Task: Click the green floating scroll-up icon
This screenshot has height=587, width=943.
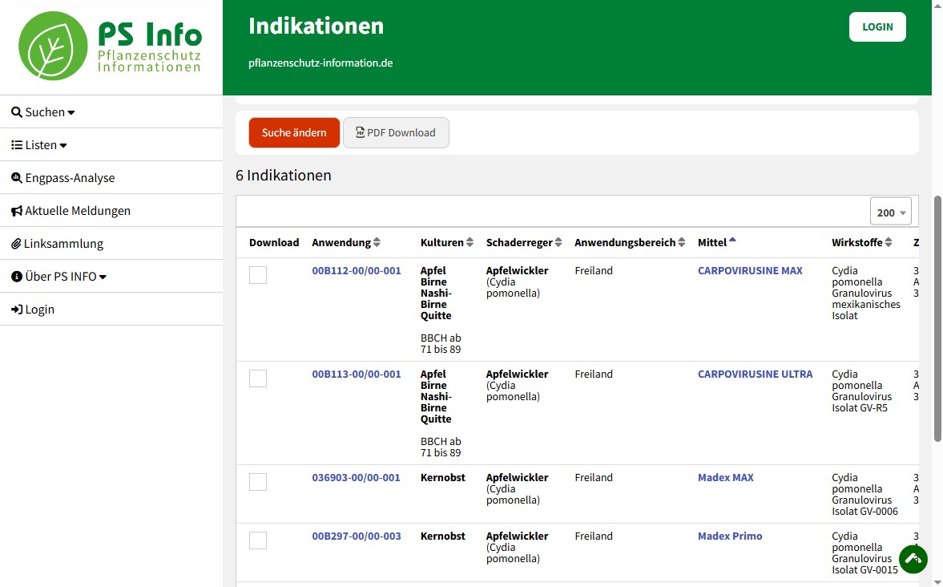Action: pyautogui.click(x=913, y=559)
